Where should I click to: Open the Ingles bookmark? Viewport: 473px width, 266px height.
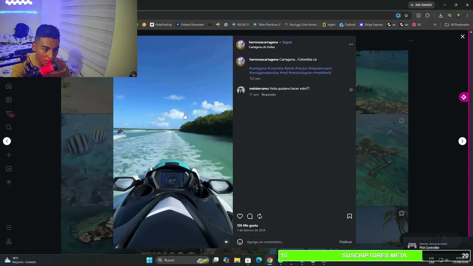pyautogui.click(x=329, y=25)
